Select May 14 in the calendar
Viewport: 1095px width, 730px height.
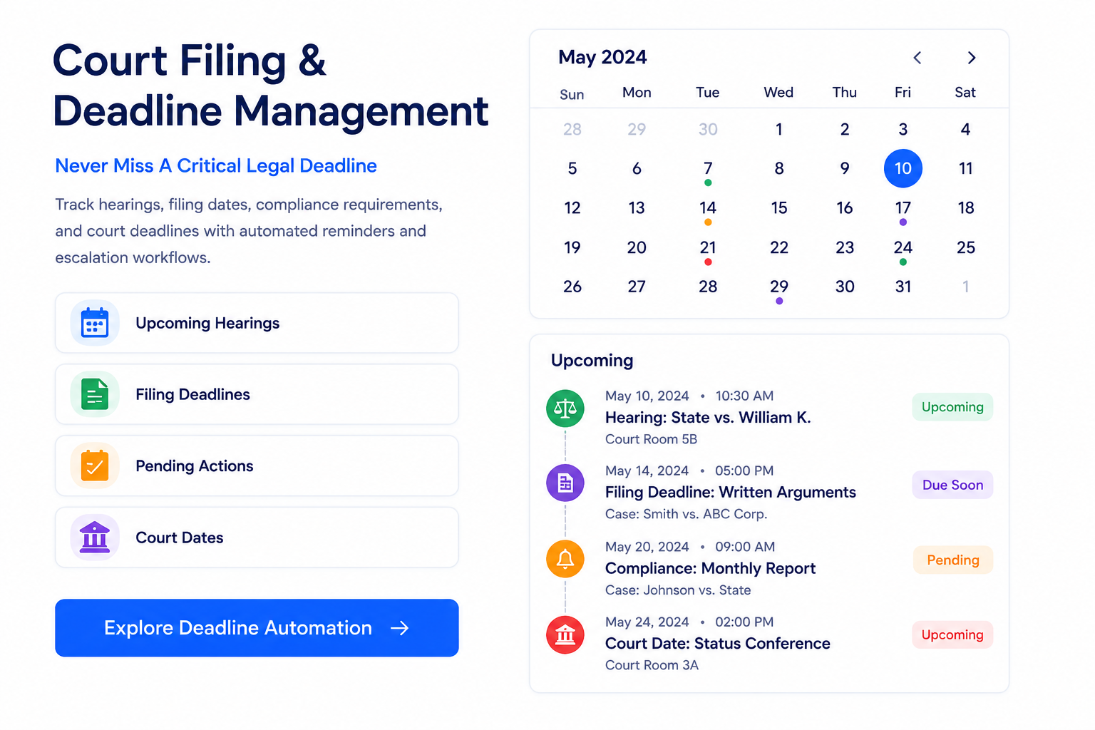point(708,208)
